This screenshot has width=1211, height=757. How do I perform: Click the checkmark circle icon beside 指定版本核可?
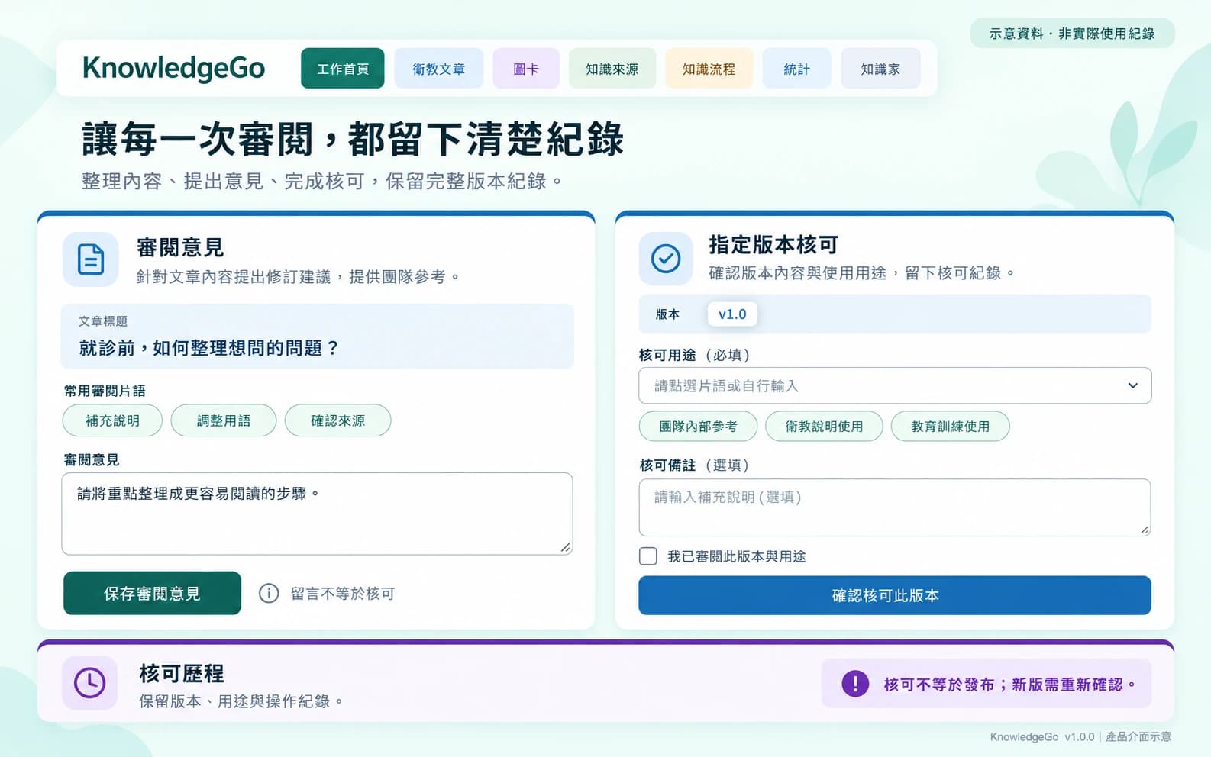point(666,259)
